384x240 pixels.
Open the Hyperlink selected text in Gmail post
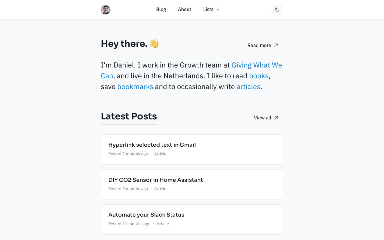tap(192, 149)
